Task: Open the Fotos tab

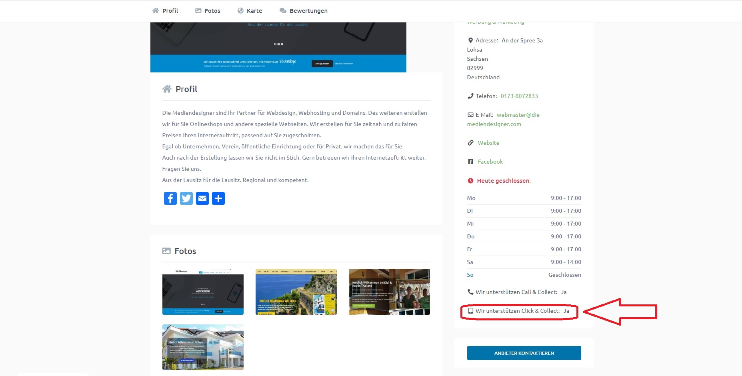Action: point(208,11)
